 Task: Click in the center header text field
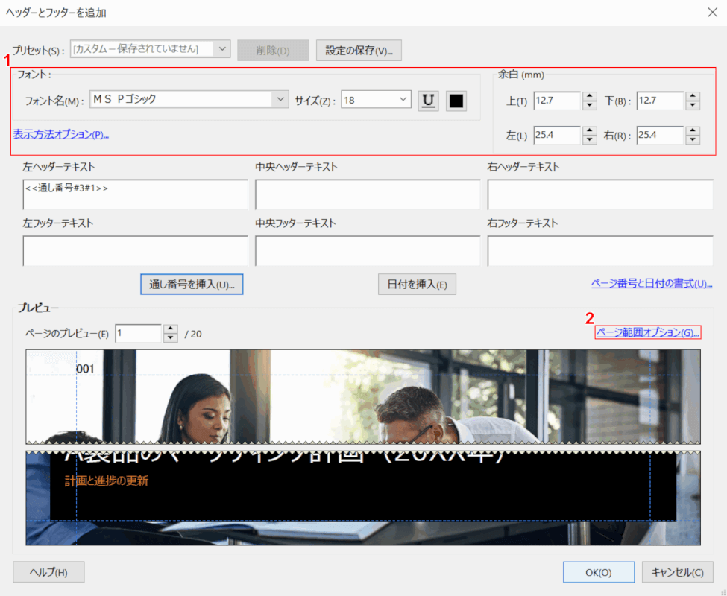368,194
